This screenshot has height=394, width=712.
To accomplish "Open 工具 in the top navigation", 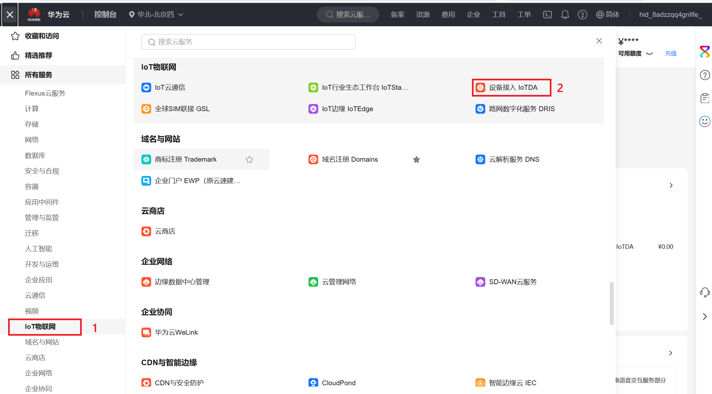I will pyautogui.click(x=499, y=15).
